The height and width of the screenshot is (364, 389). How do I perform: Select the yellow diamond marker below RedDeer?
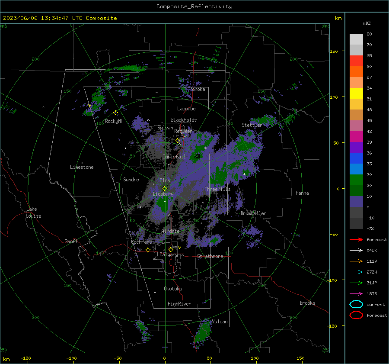click(x=178, y=141)
